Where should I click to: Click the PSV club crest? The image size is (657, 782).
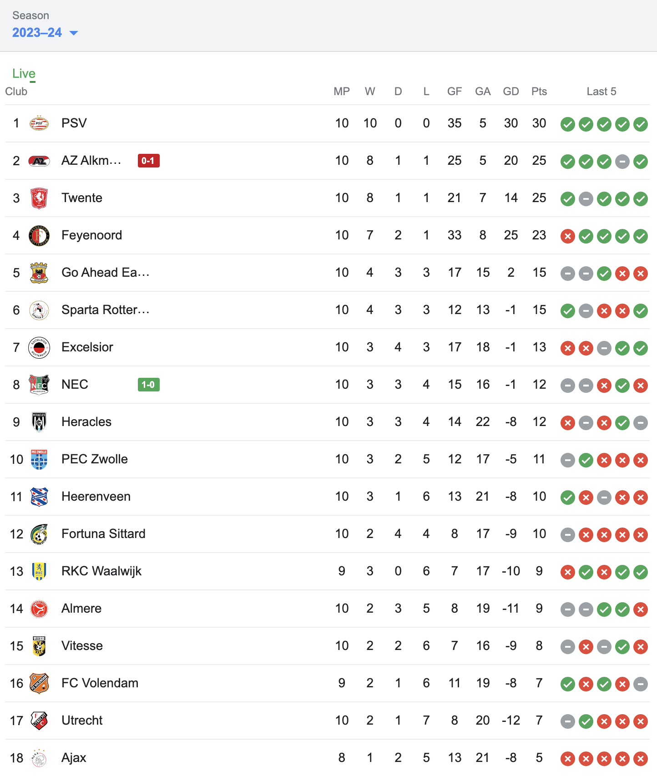pyautogui.click(x=39, y=123)
